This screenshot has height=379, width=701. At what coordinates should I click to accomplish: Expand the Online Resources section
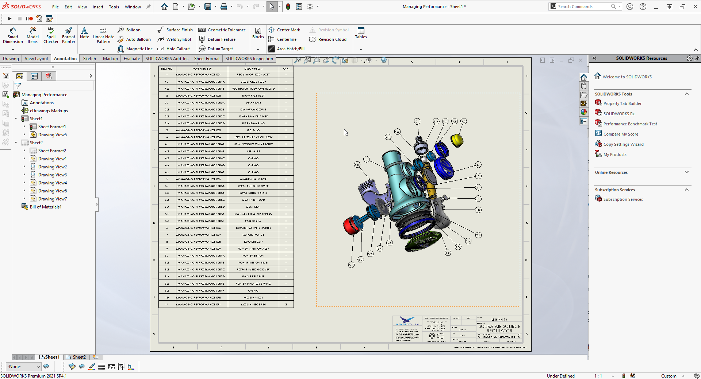point(686,172)
